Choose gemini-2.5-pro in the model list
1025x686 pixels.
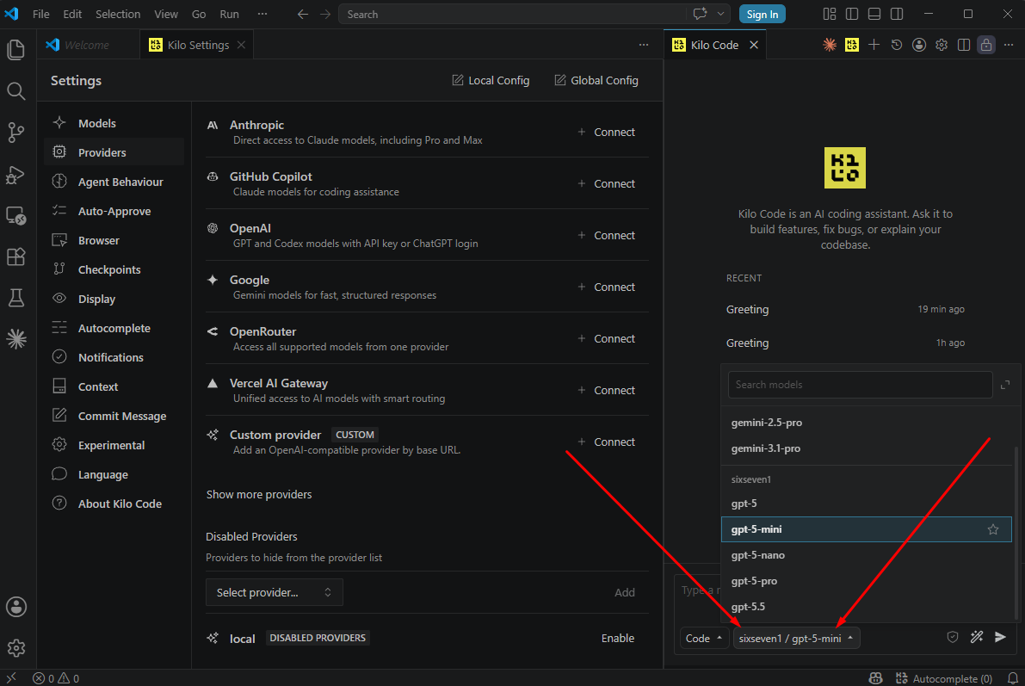866,423
